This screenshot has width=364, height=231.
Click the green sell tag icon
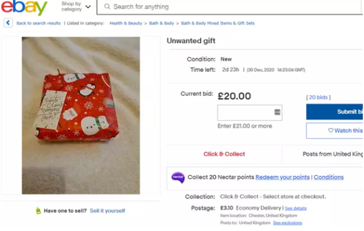[38, 211]
